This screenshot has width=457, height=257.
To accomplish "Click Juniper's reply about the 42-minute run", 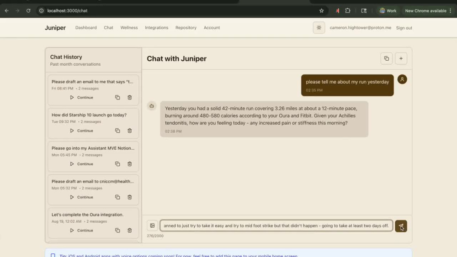I will [264, 119].
